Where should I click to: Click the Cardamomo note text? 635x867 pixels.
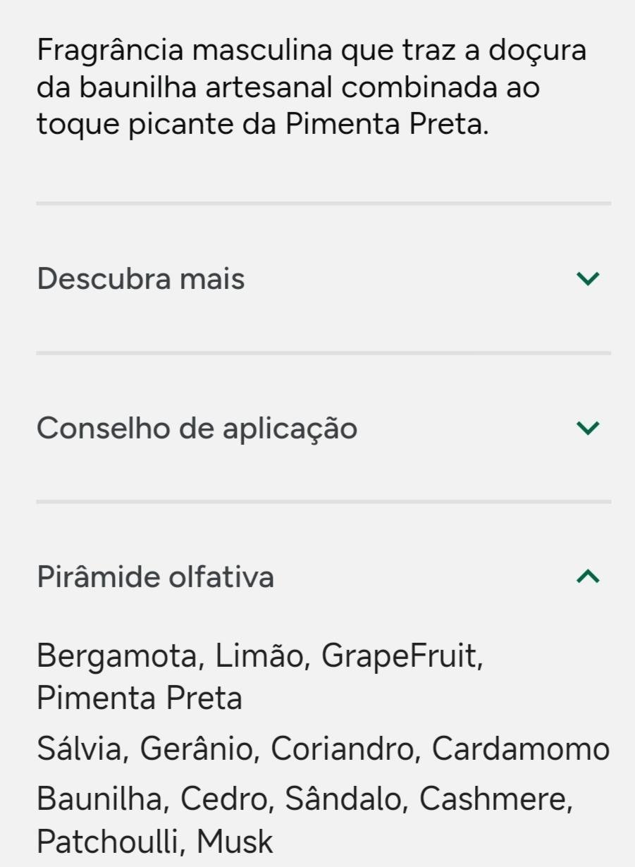520,749
